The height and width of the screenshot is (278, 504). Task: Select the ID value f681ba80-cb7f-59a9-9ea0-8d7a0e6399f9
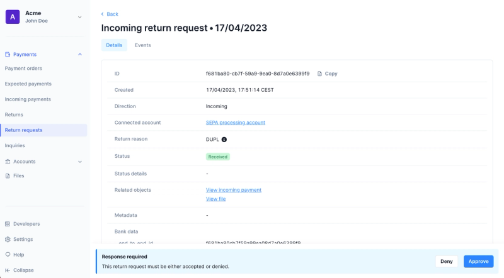pos(258,74)
